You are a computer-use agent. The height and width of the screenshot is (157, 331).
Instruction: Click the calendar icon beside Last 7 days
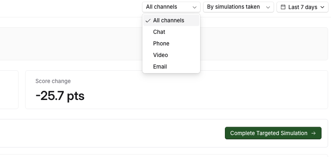point(283,7)
